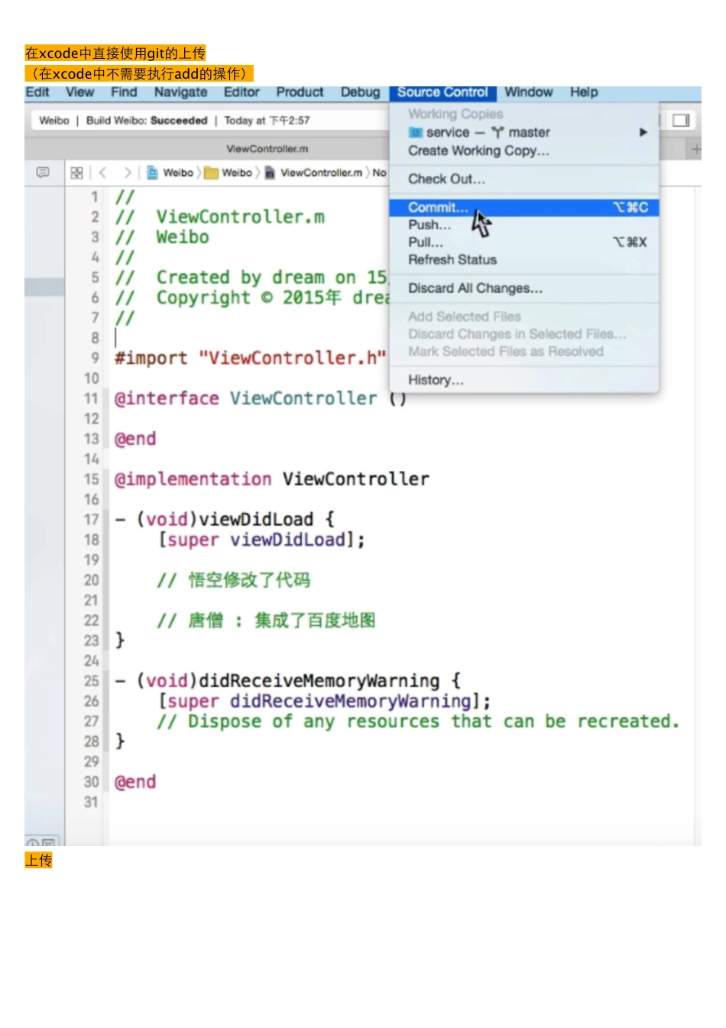This screenshot has height=1028, width=726.
Task: Select the ViewController.m tab
Action: [x=267, y=149]
